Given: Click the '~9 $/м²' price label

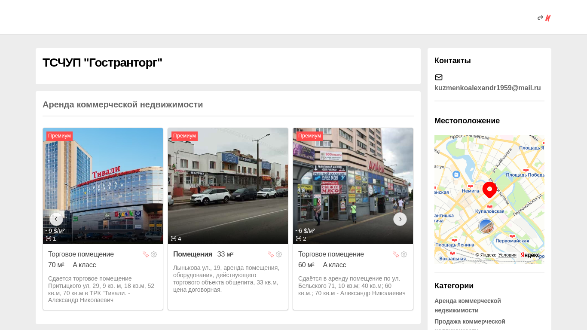Looking at the screenshot, I should (55, 231).
